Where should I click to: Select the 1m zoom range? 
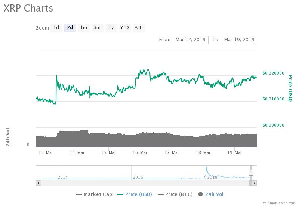click(83, 28)
